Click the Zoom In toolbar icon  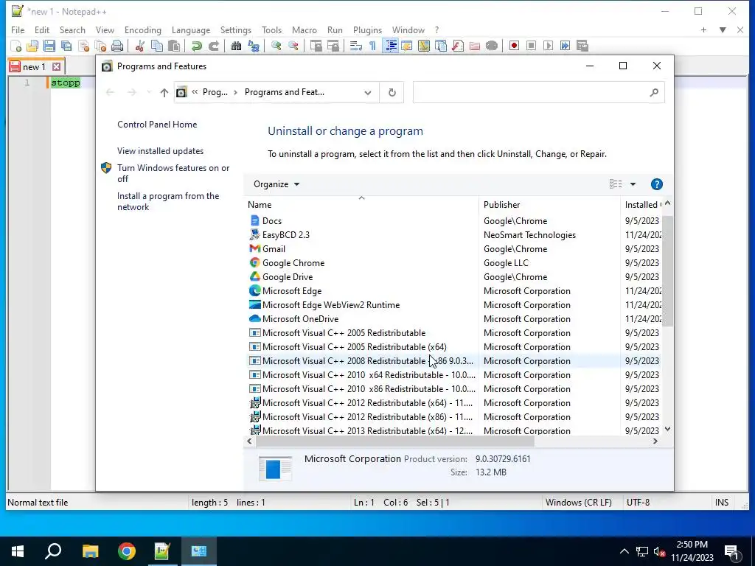276,46
